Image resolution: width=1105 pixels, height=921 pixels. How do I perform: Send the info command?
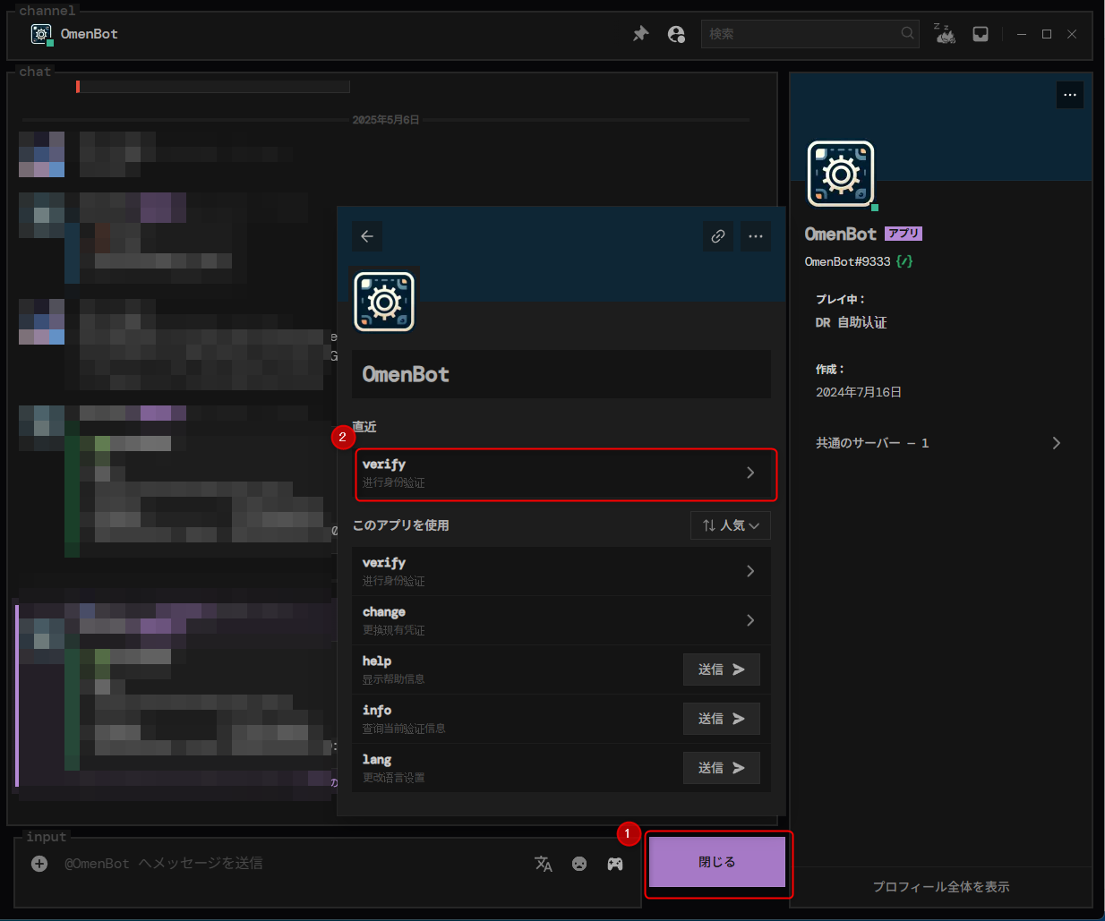(x=722, y=719)
